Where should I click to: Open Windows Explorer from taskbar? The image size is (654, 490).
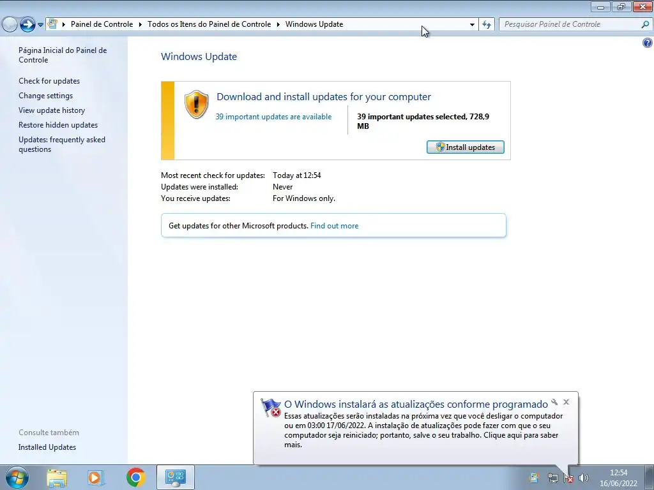[x=57, y=477]
